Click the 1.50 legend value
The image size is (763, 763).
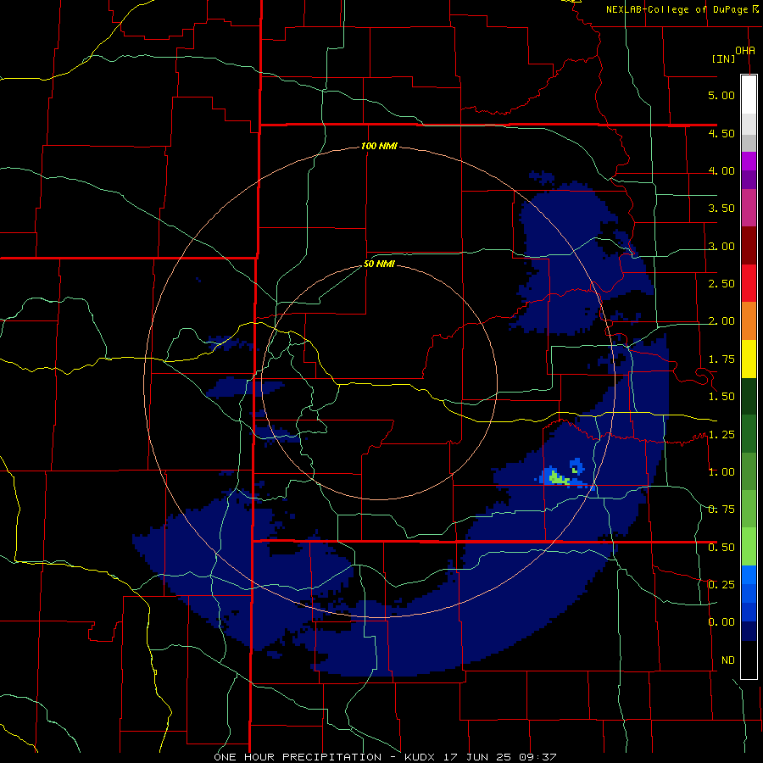click(721, 397)
